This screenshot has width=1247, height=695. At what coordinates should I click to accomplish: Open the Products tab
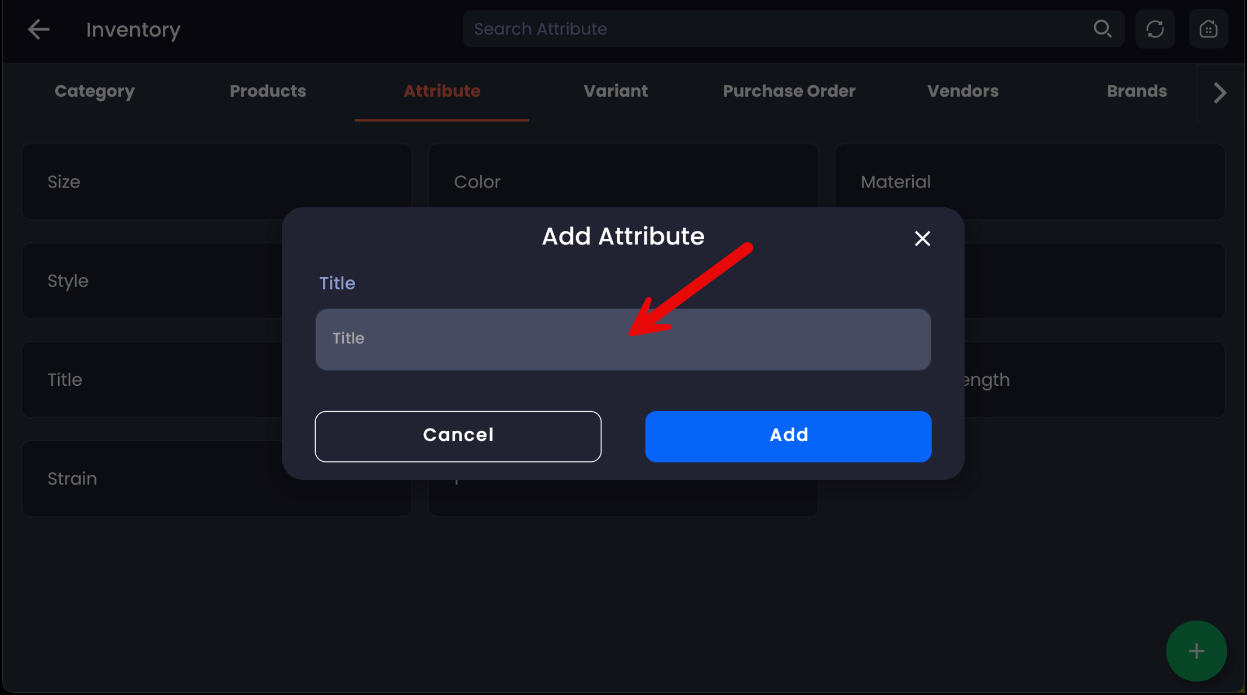coord(268,91)
